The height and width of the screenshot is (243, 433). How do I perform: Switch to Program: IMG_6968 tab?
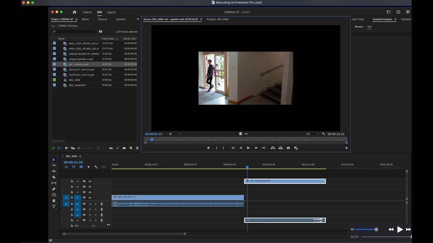[x=218, y=19]
